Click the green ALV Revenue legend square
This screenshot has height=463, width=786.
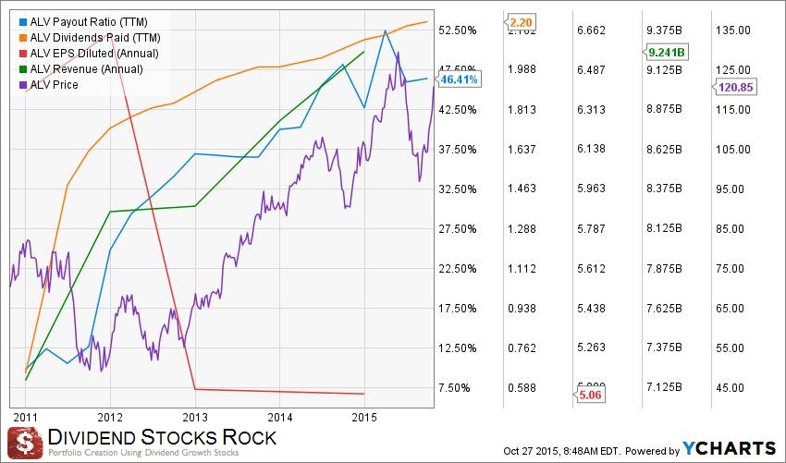pyautogui.click(x=23, y=69)
